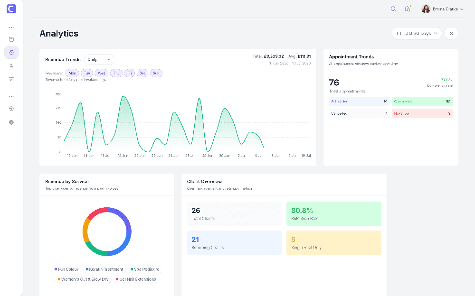Click the Gel Nail Extensions legend item

136,279
